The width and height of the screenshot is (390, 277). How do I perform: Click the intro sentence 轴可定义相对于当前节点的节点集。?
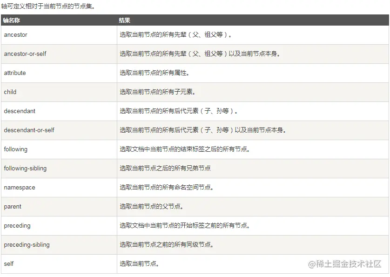(x=48, y=6)
